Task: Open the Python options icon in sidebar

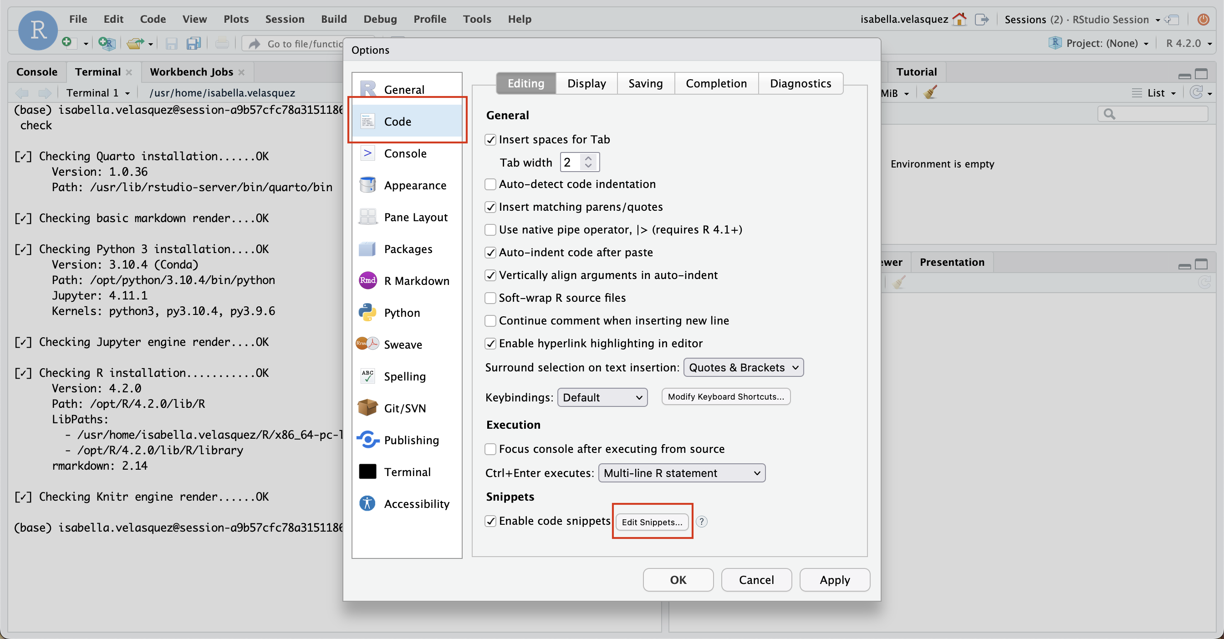Action: tap(367, 312)
